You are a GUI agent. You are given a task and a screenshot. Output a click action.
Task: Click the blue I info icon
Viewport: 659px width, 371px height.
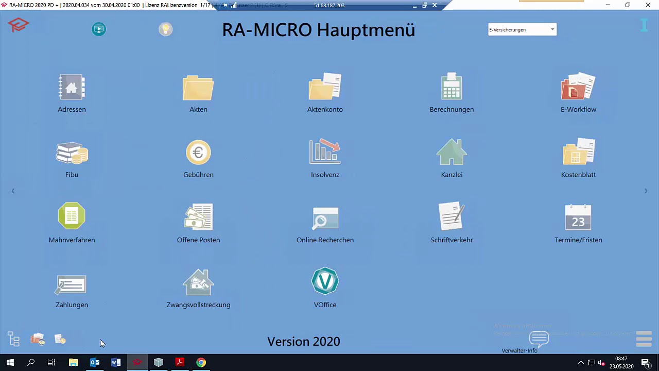point(644,25)
